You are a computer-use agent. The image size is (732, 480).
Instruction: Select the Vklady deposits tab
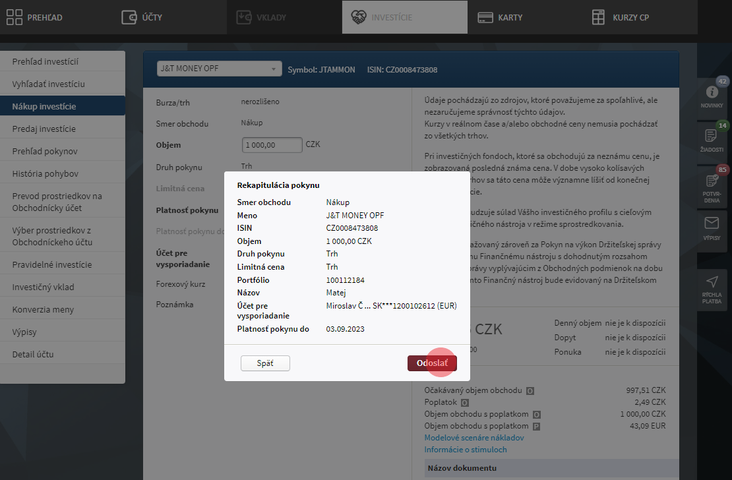pos(262,17)
